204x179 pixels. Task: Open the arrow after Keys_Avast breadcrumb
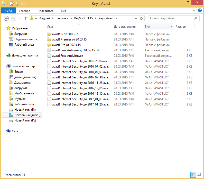[117, 18]
